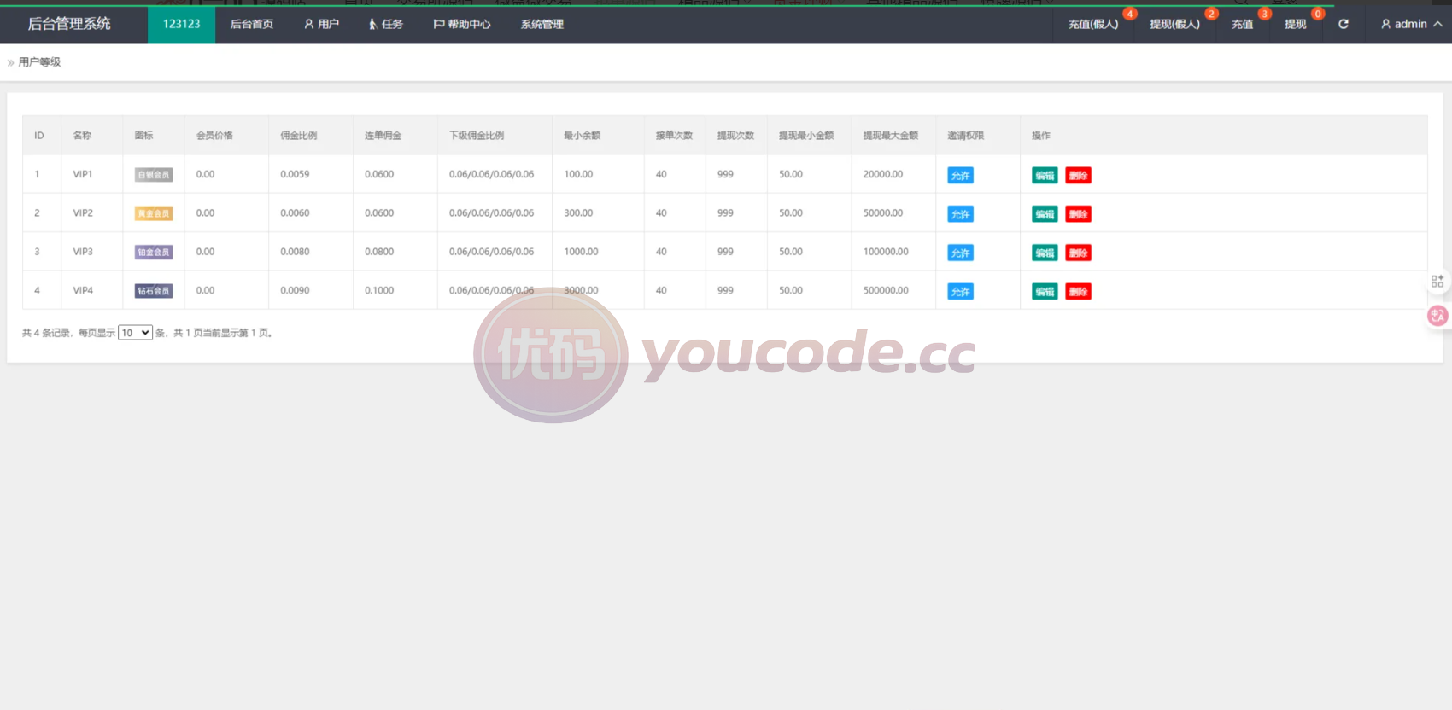Click the 铂金会员 badge image for VIP3
The width and height of the screenshot is (1452, 710).
[154, 252]
